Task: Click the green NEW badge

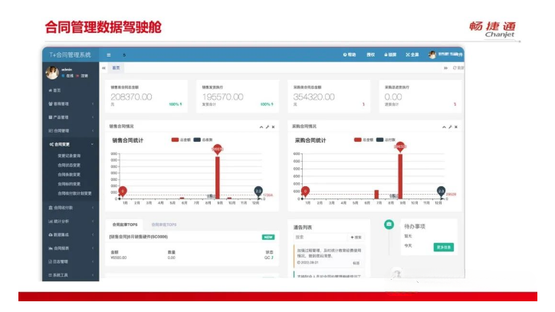Action: point(268,238)
